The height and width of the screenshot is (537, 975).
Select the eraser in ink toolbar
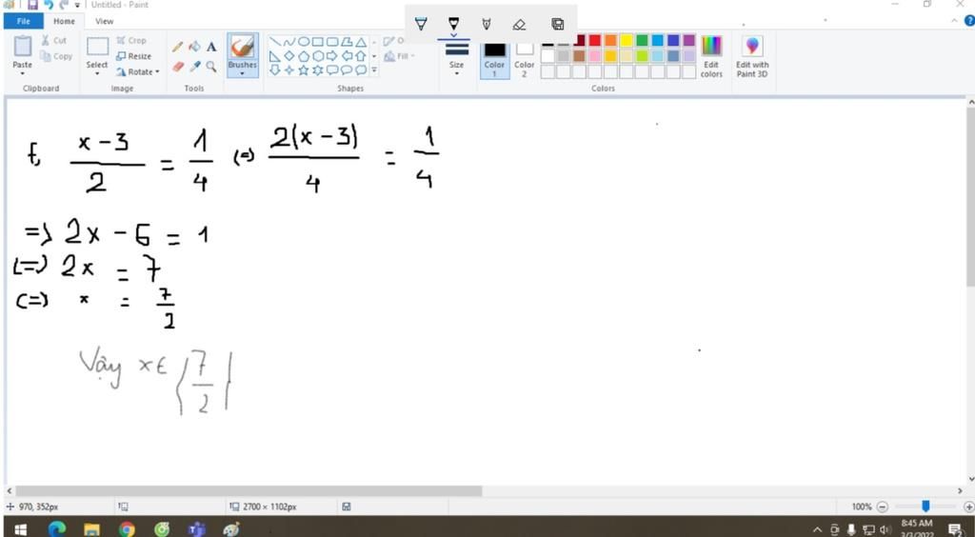519,24
